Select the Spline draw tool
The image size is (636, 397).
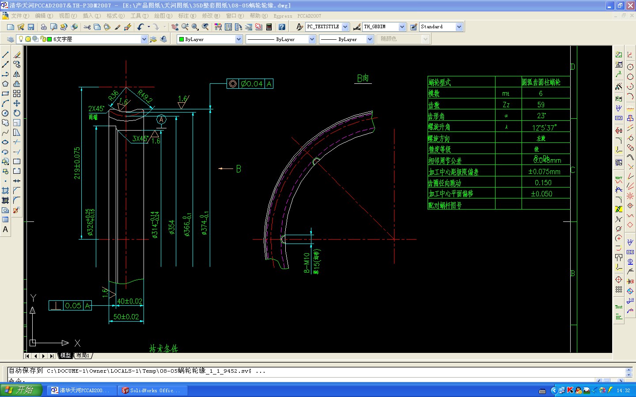click(x=5, y=132)
